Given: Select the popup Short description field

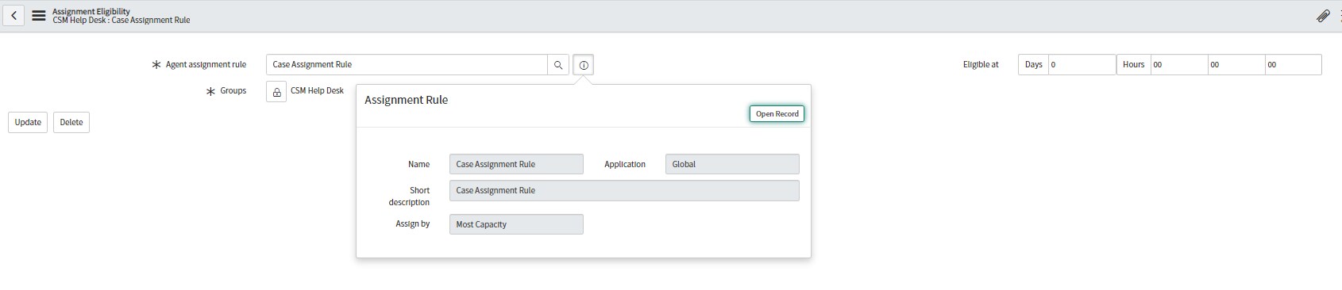Looking at the screenshot, I should coord(624,190).
